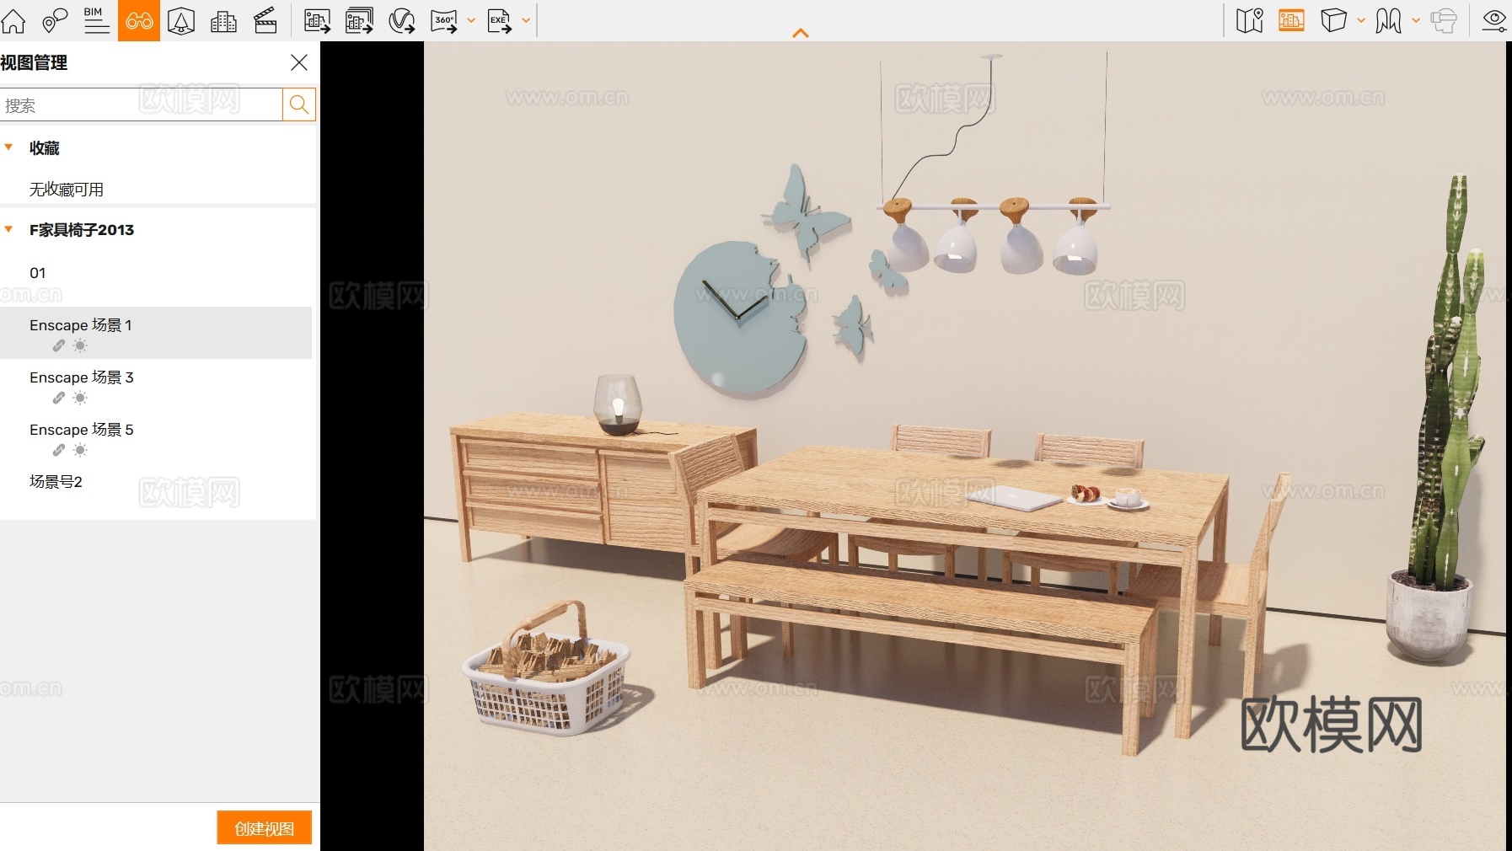Click the Home icon in the toolbar
Image resolution: width=1512 pixels, height=851 pixels.
13,20
